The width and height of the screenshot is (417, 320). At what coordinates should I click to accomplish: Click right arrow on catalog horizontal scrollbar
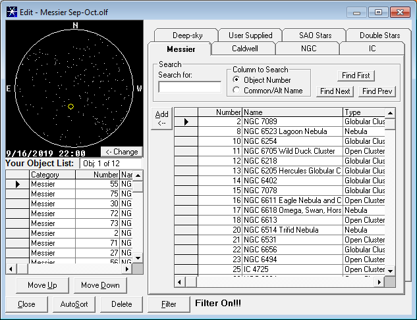point(378,281)
